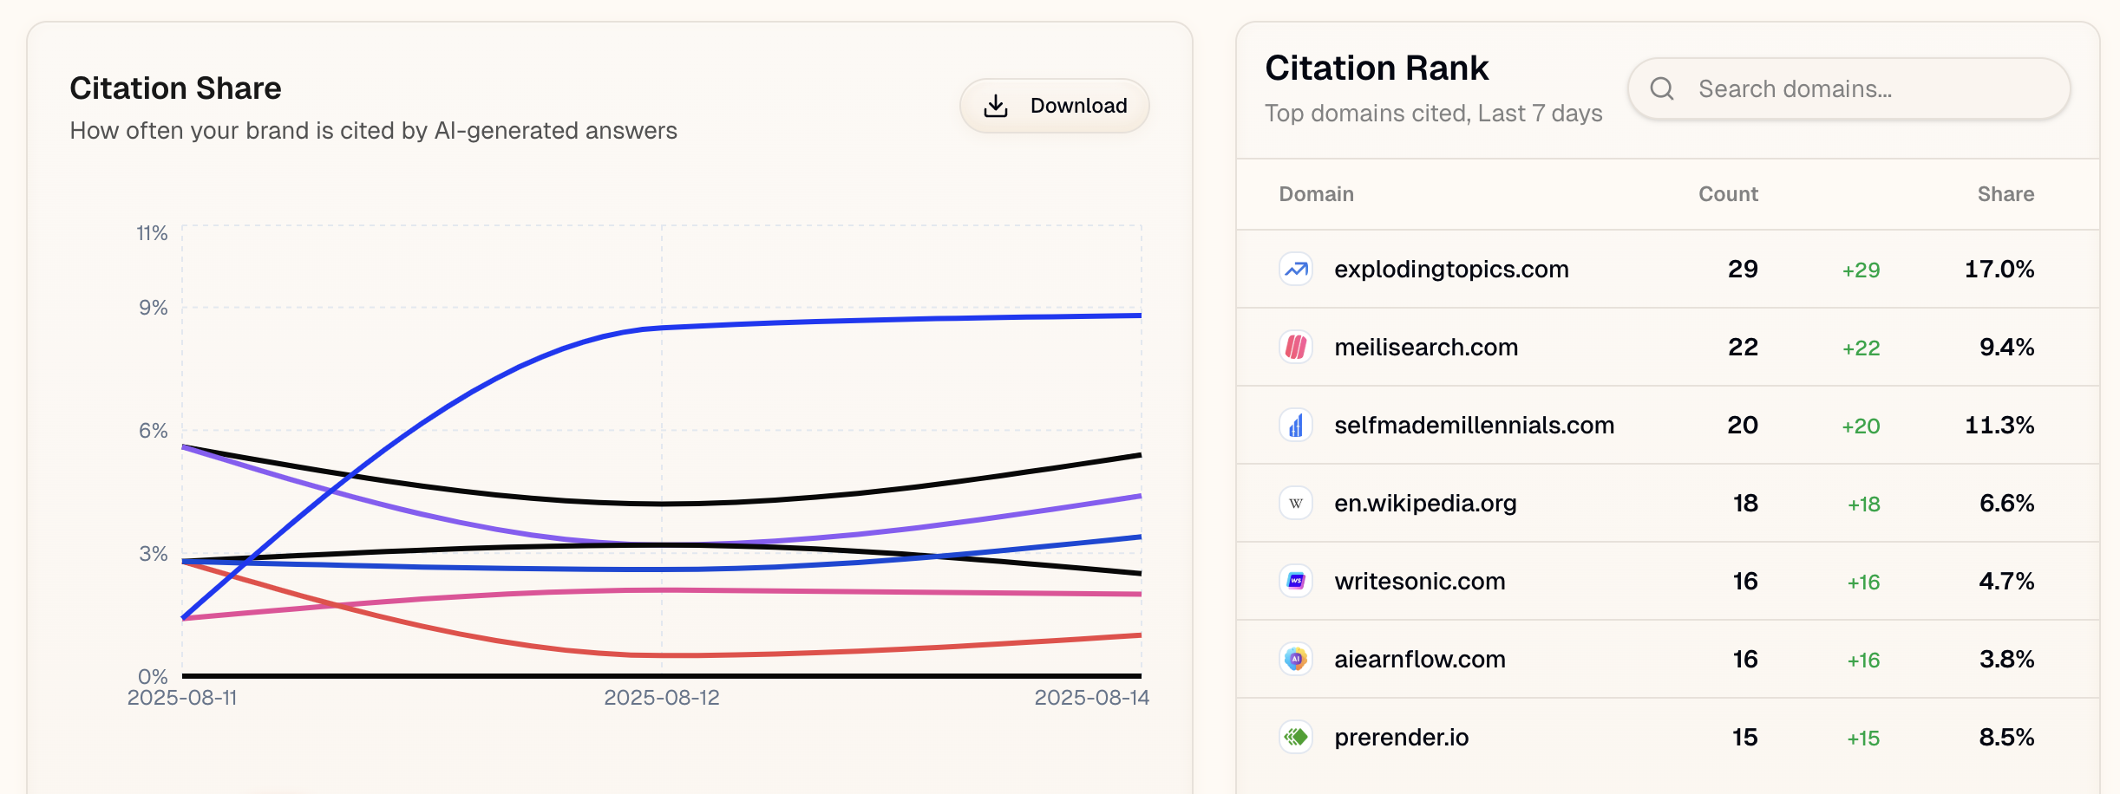Click the download arrow icon
Image resolution: width=2120 pixels, height=794 pixels.
click(996, 106)
